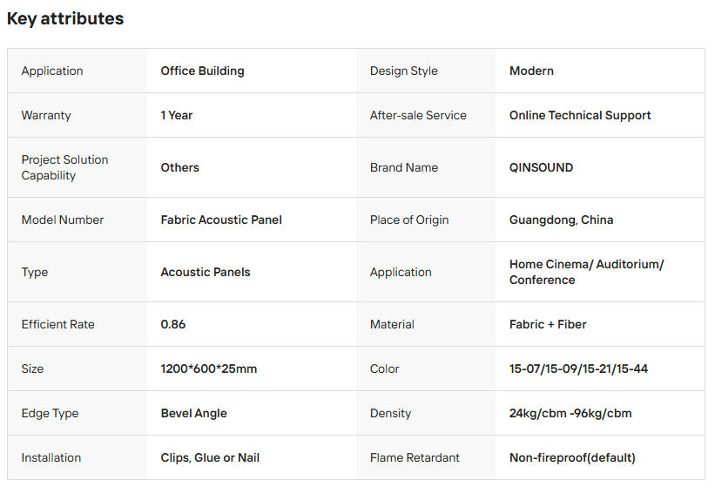Select the Bevel Angle edge type
715x487 pixels.
pyautogui.click(x=193, y=413)
